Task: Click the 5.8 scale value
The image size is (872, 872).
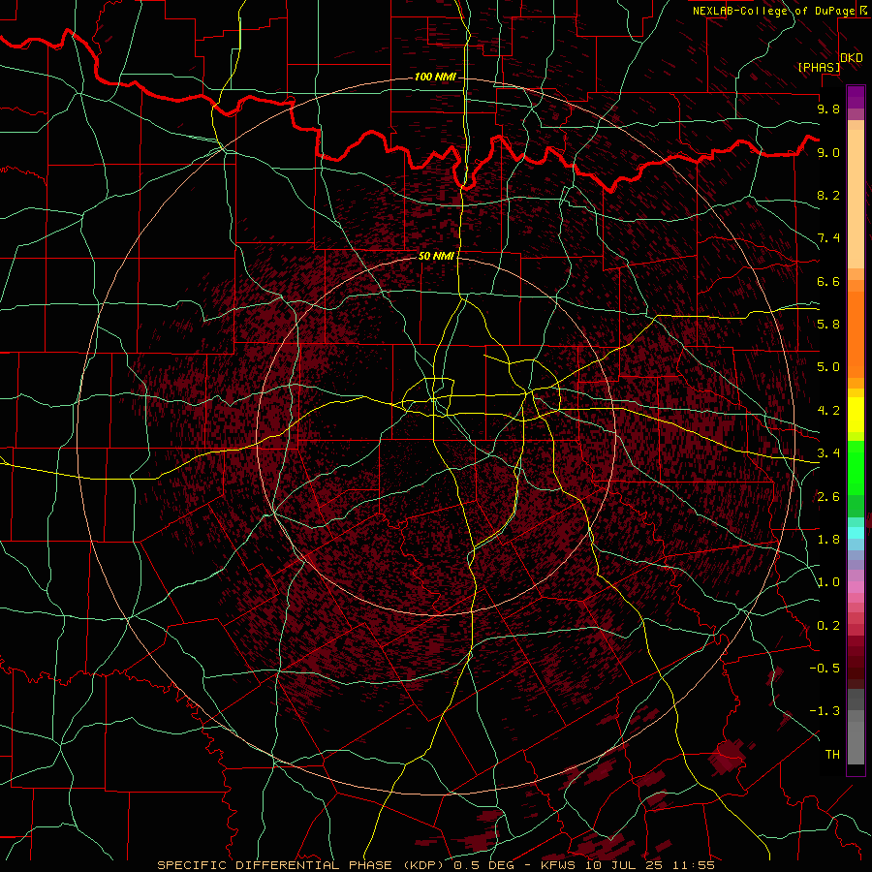Action: pyautogui.click(x=828, y=324)
